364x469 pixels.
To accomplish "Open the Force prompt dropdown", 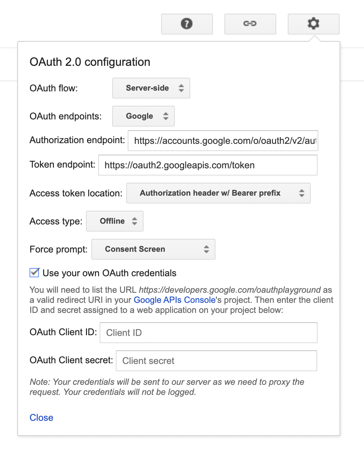I will pyautogui.click(x=153, y=249).
